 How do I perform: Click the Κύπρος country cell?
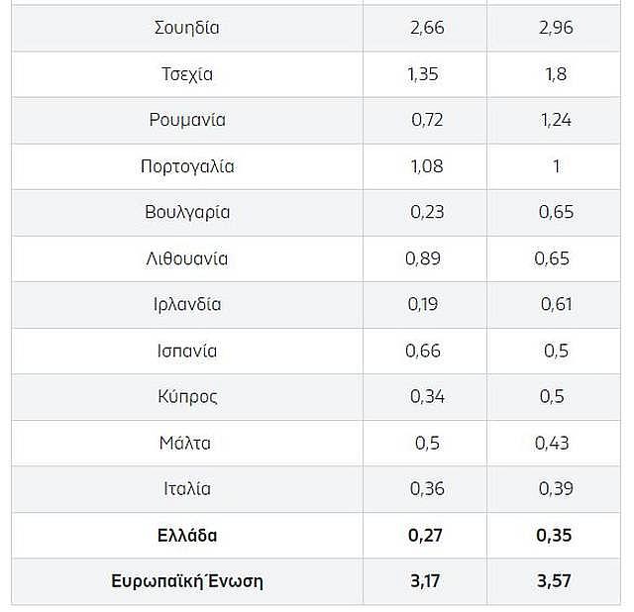tap(187, 396)
